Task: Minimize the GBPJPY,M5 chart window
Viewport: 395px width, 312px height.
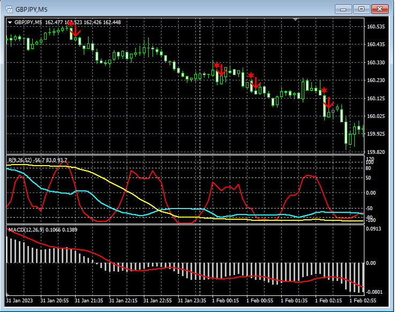Action: 344,9
